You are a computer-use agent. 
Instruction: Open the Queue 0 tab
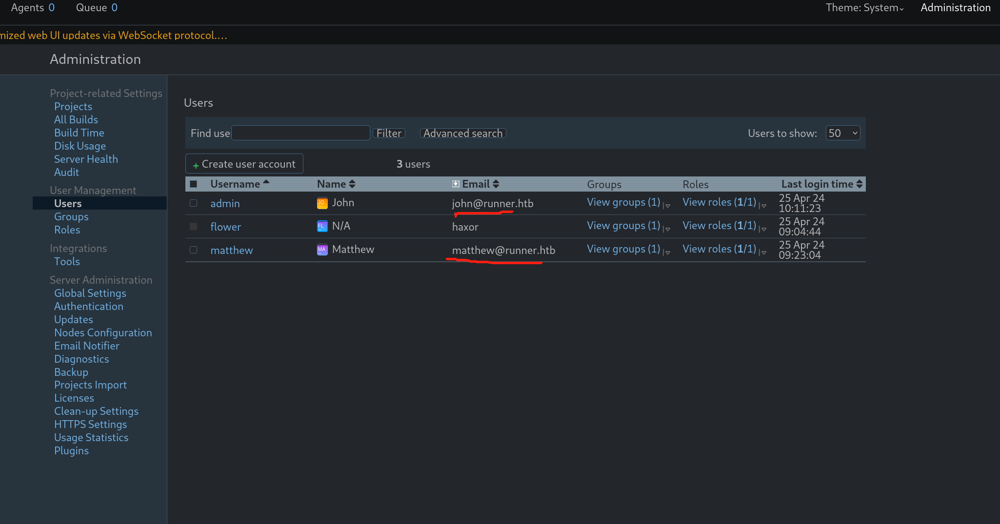[x=97, y=8]
